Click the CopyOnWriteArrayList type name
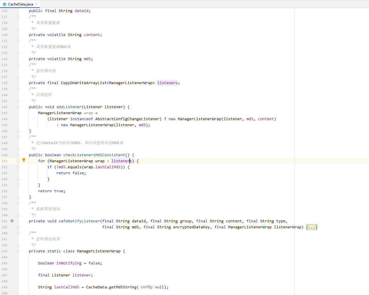 pyautogui.click(x=84, y=83)
